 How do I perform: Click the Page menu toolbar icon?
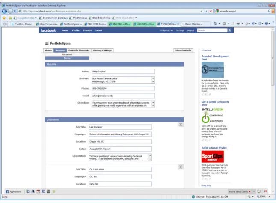point(246,24)
